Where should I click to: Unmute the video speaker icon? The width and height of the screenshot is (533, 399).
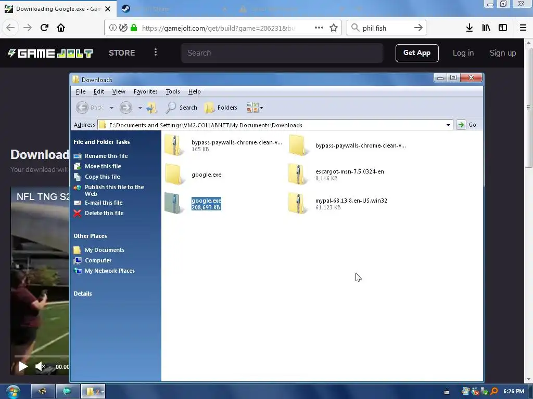(40, 366)
